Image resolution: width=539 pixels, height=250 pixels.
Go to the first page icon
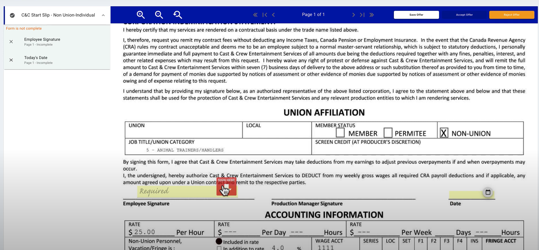click(265, 15)
